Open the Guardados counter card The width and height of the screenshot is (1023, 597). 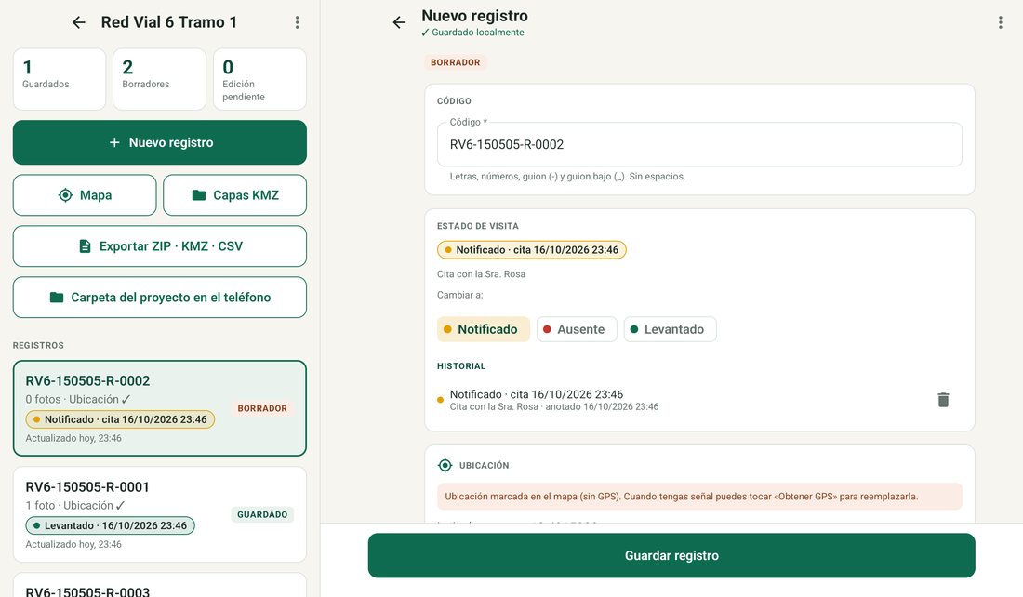(60, 79)
